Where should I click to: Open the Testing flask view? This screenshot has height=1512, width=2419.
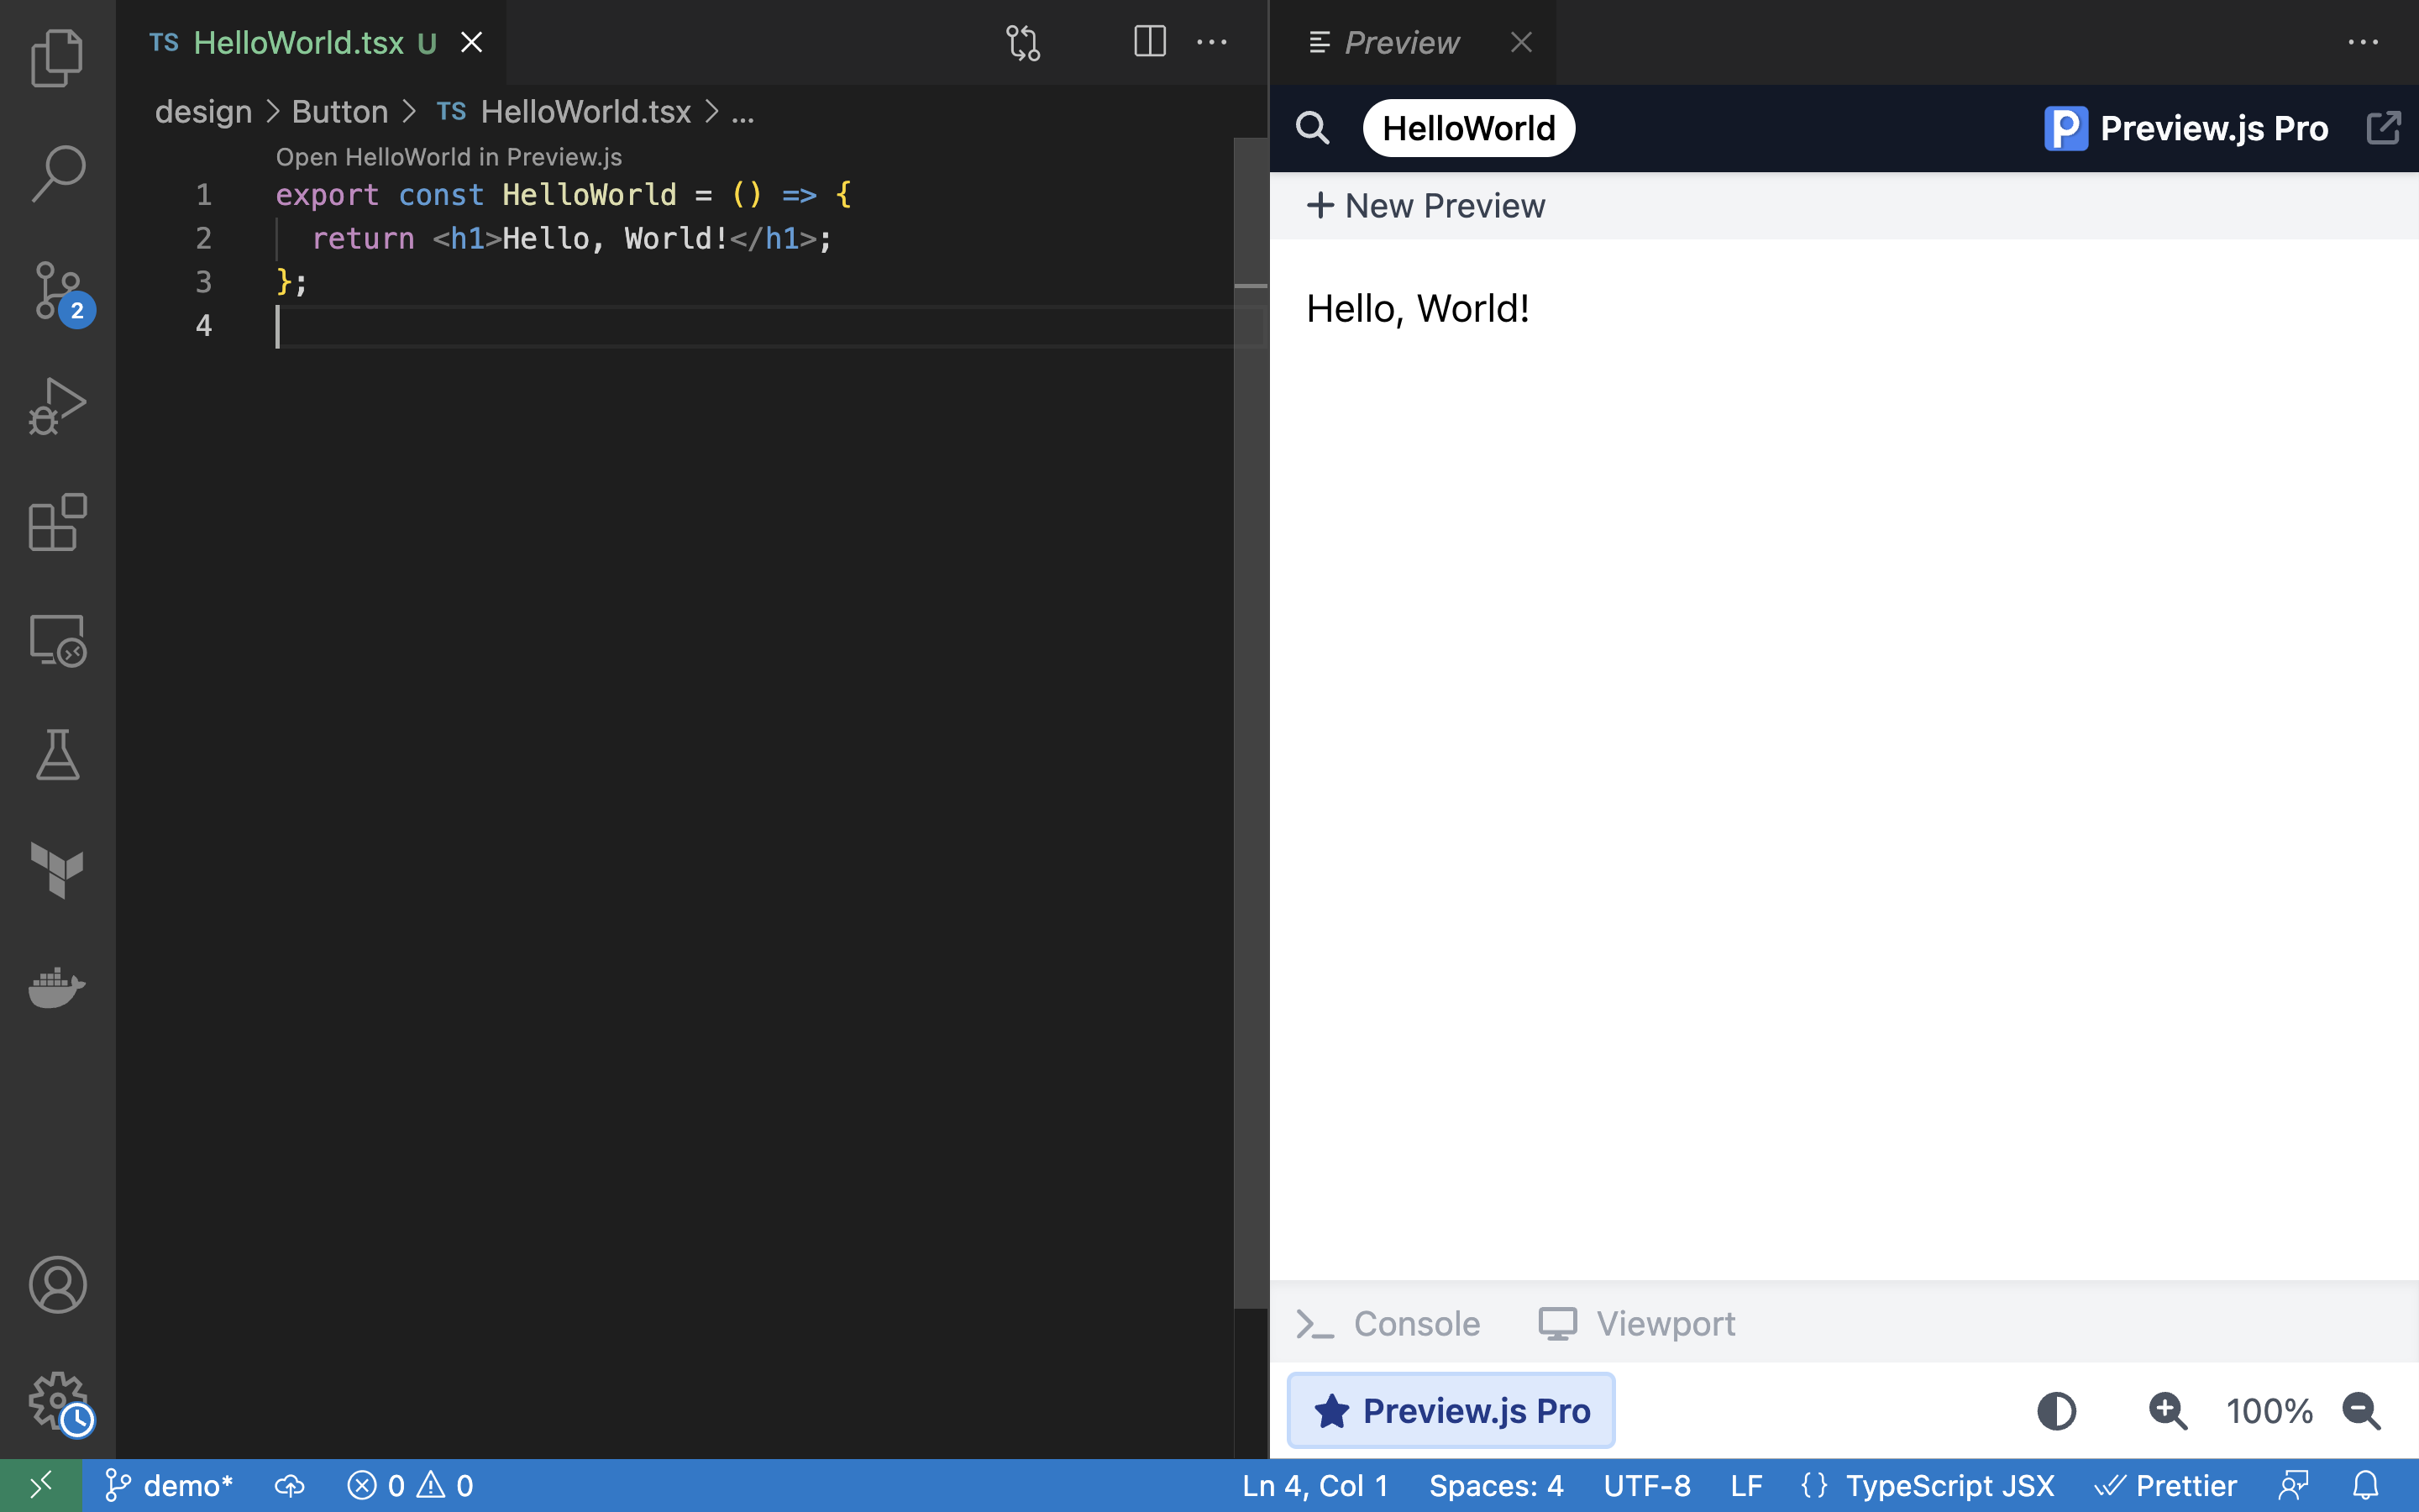(57, 755)
